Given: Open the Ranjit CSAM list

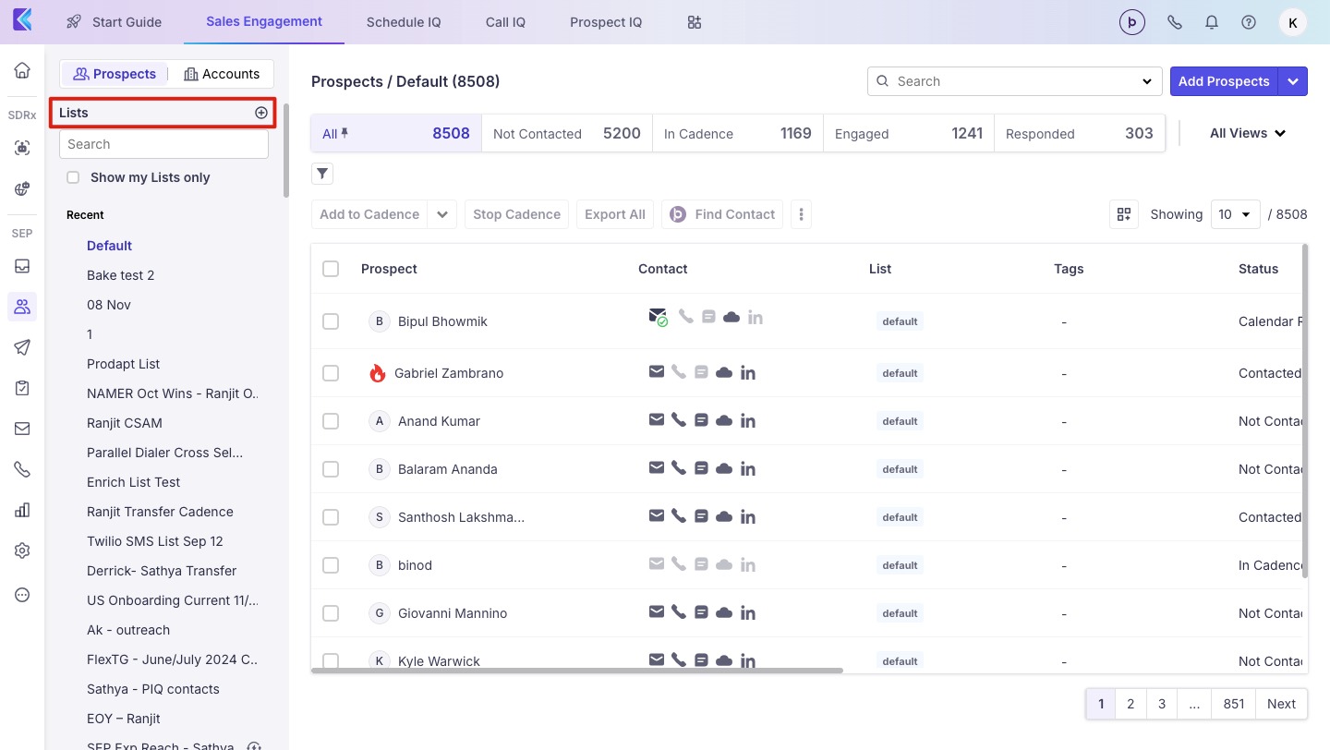Looking at the screenshot, I should click(125, 423).
